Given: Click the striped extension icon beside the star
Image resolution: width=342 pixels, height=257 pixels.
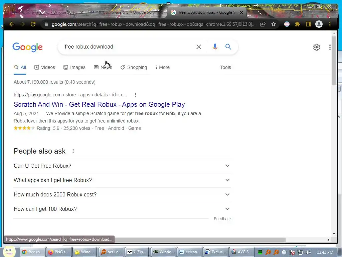Looking at the screenshot, I should click(x=287, y=24).
